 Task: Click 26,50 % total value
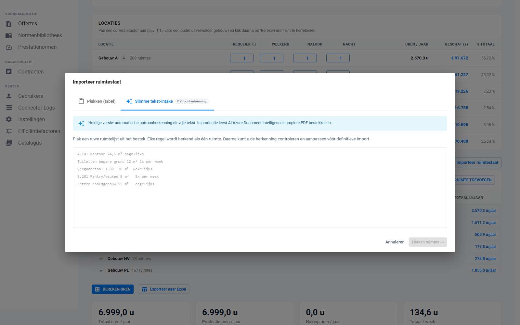488,141
